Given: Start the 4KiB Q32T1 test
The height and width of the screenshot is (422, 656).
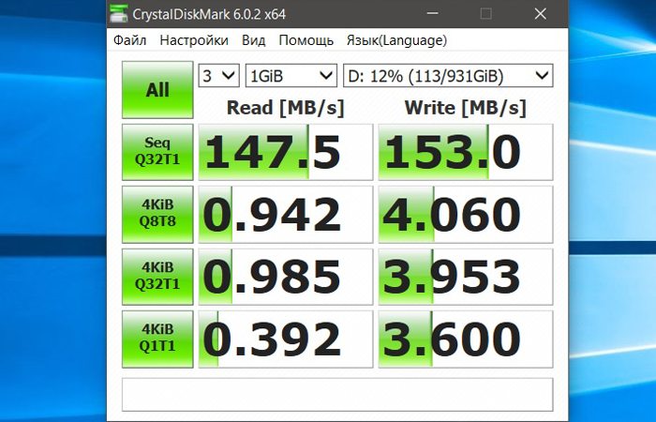Looking at the screenshot, I should click(x=157, y=276).
